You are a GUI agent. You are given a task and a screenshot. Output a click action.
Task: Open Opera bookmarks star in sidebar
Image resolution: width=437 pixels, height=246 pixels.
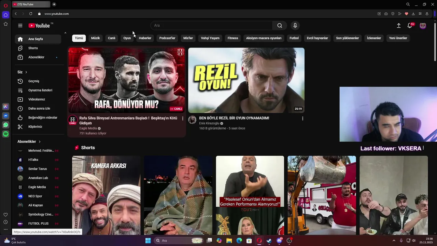[5, 24]
